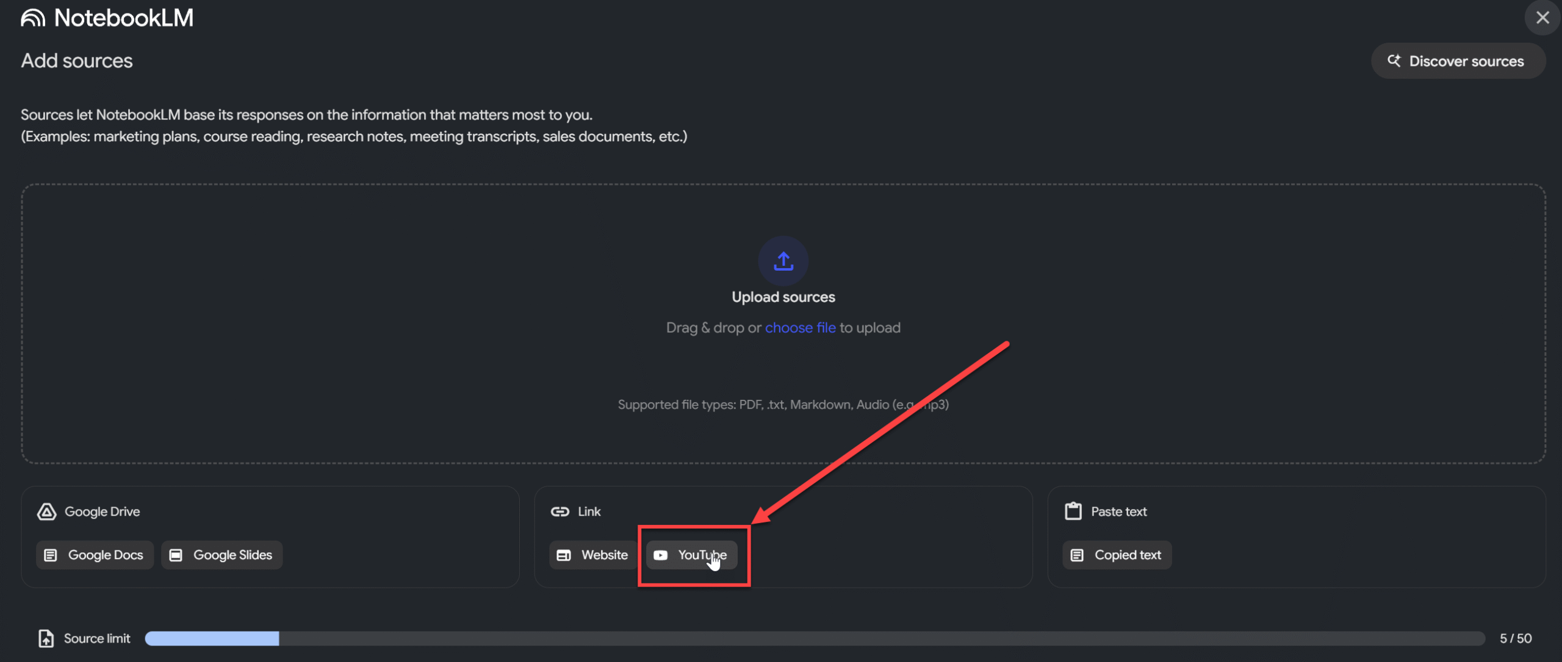Click the 5 / 50 source count
This screenshot has width=1562, height=662.
[x=1516, y=638]
